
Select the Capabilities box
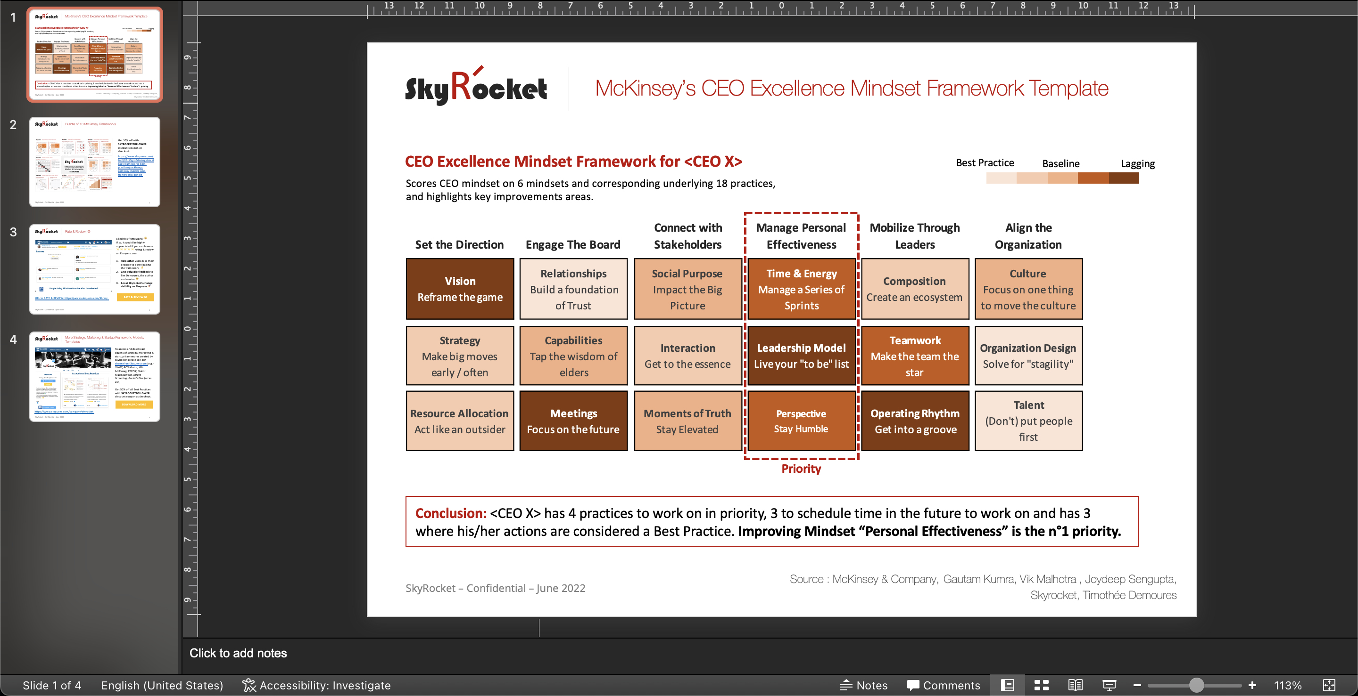pos(573,356)
